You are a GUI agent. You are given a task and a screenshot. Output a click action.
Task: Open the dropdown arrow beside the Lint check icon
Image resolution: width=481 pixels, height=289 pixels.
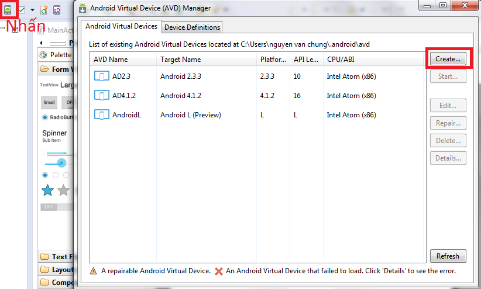tap(32, 10)
